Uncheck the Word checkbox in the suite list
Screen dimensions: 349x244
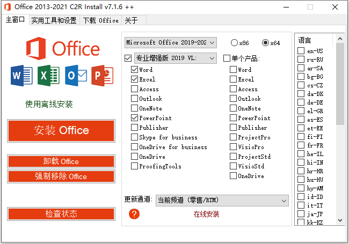134,70
